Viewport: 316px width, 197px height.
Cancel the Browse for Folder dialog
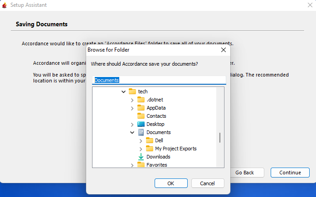(x=208, y=183)
